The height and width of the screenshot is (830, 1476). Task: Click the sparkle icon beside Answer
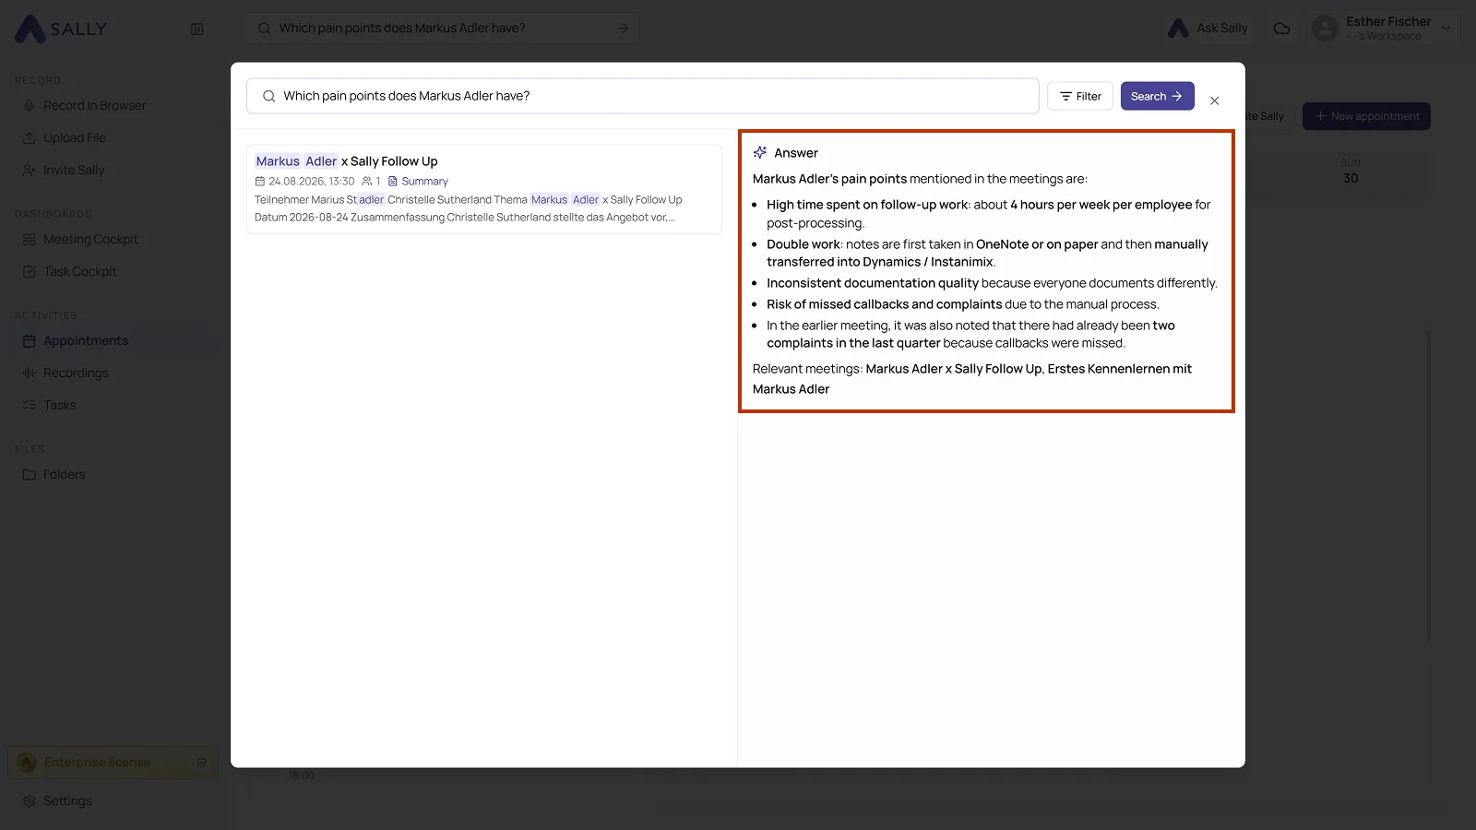point(760,152)
